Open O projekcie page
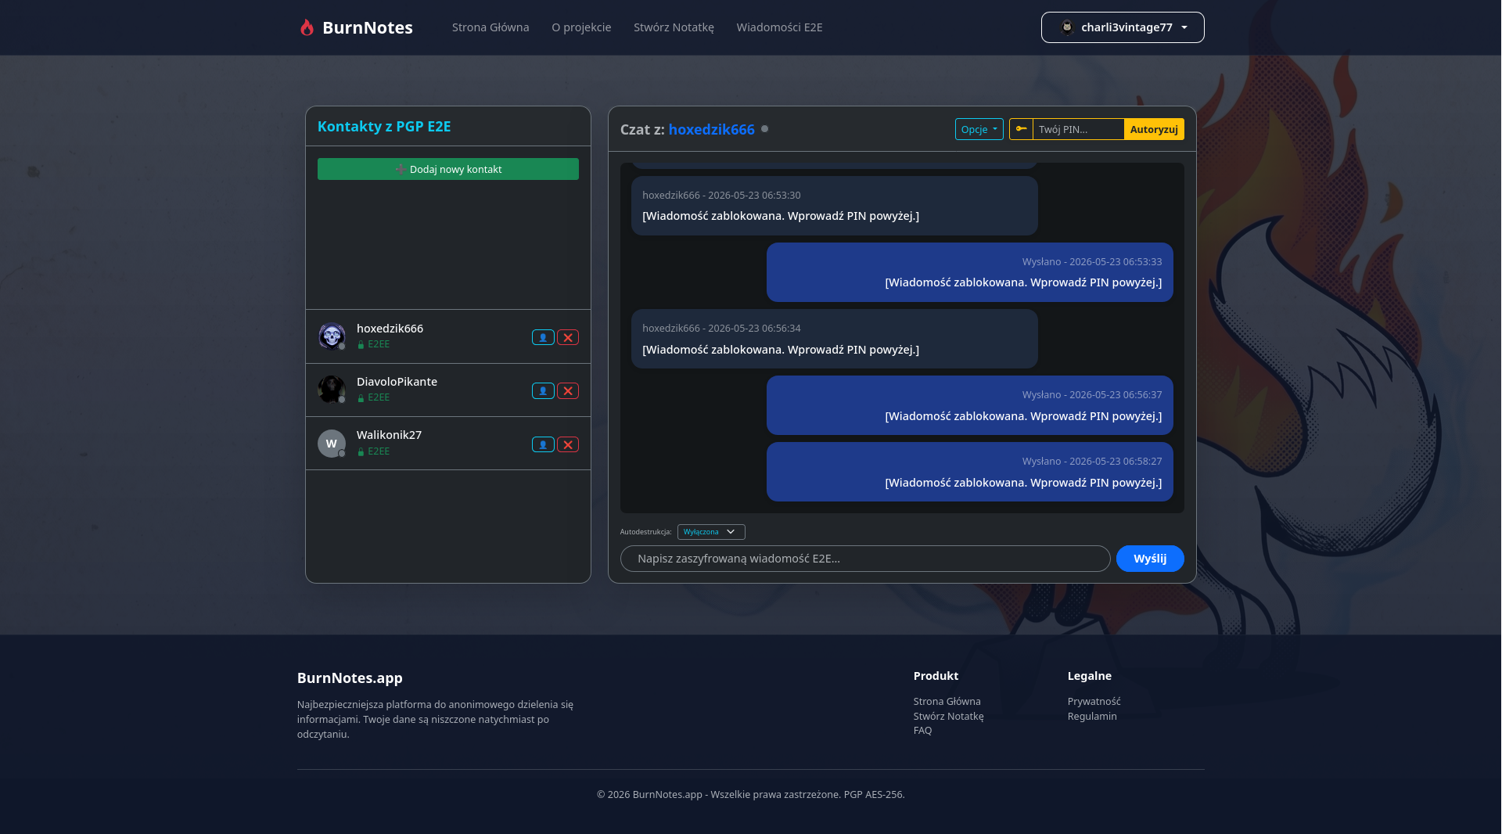Viewport: 1502px width, 834px height. pos(581,27)
